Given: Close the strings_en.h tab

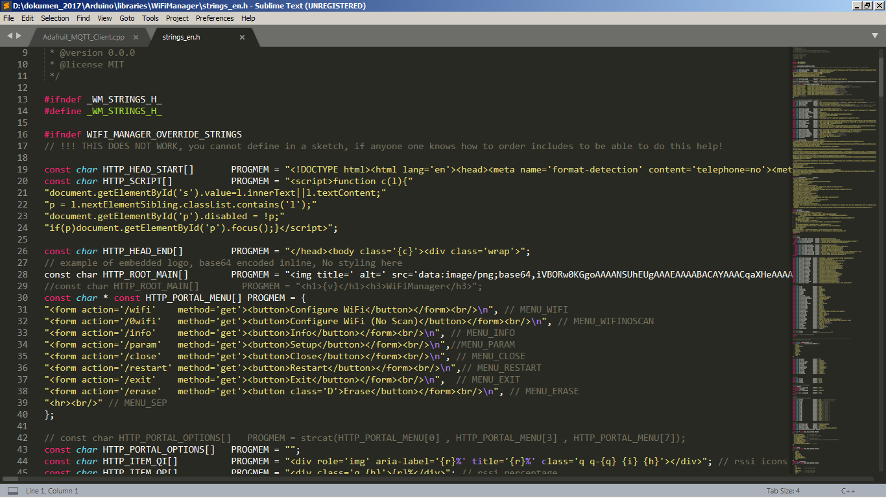Looking at the screenshot, I should [243, 38].
